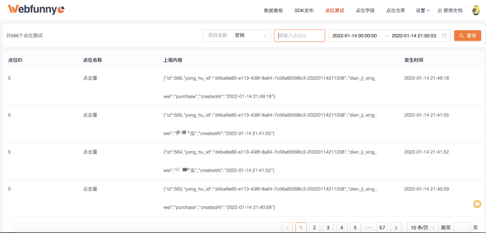The width and height of the screenshot is (486, 233).
Task: Click the time 2022-01-14 21:41:52 cell
Action: 426,152
